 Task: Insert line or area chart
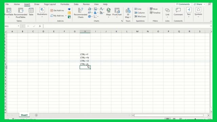pyautogui.click(x=90, y=13)
